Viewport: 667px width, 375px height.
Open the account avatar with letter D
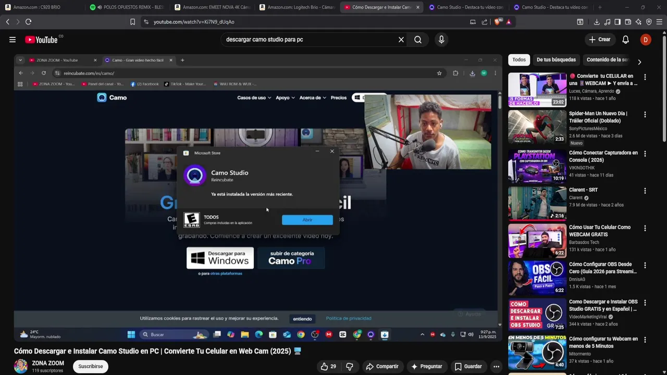click(646, 40)
